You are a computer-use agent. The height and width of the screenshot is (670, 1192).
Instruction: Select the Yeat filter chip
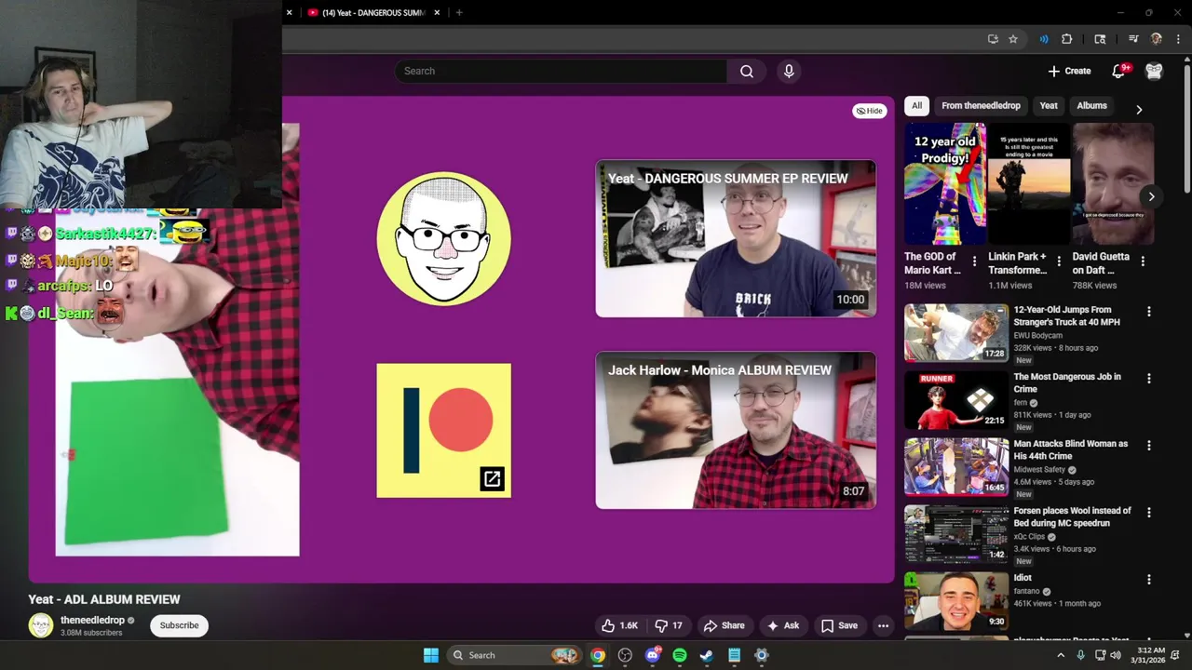1049,106
